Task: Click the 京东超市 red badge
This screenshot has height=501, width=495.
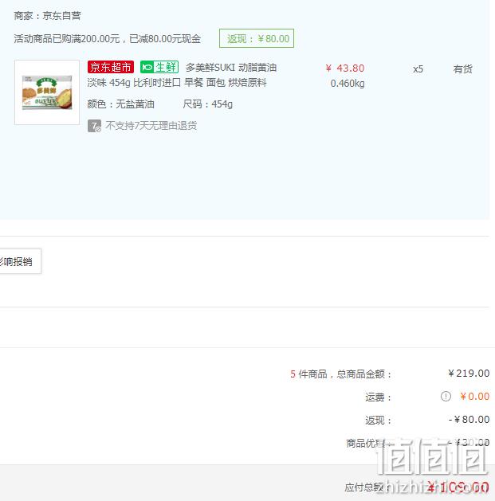Action: [111, 67]
